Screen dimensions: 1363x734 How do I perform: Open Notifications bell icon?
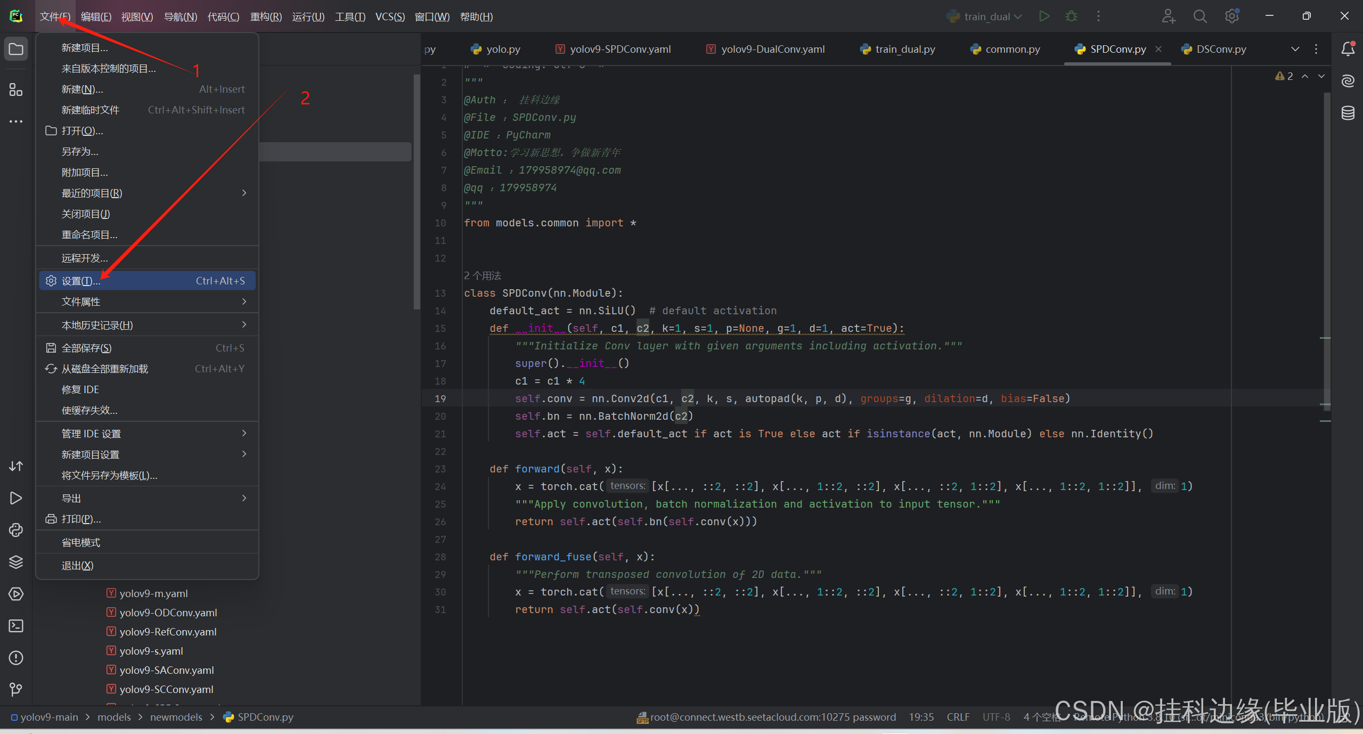tap(1348, 49)
